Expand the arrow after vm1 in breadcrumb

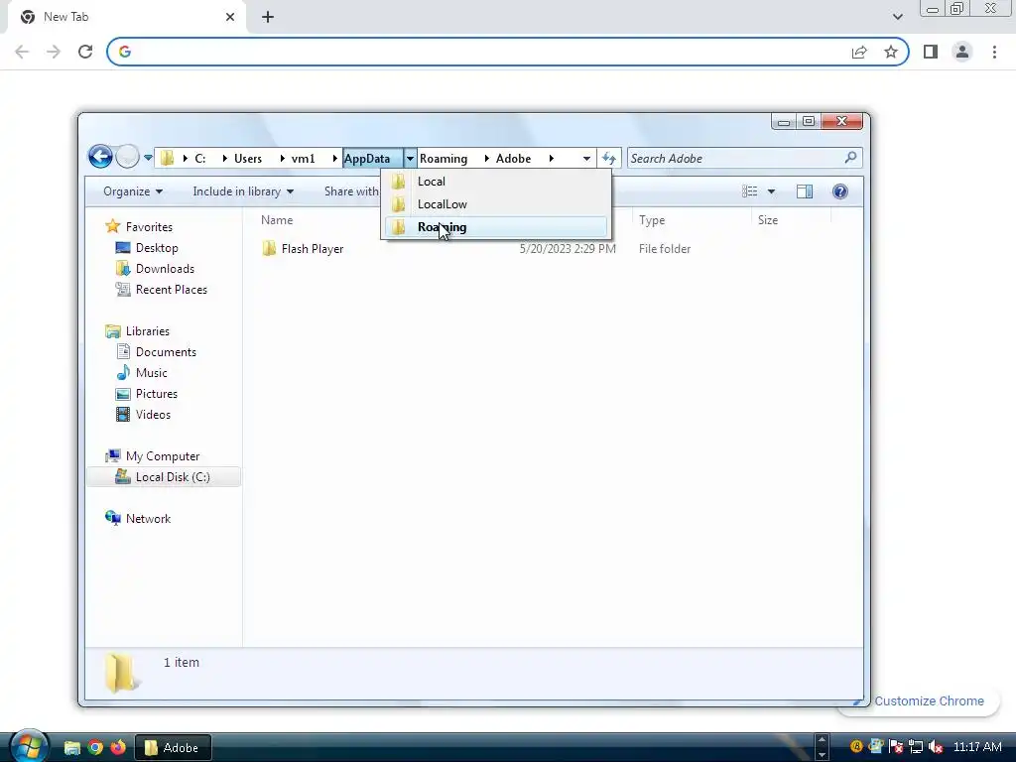tap(335, 158)
